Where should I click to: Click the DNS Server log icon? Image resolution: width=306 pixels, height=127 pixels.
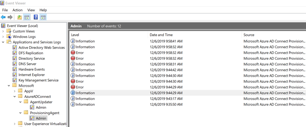(15, 64)
